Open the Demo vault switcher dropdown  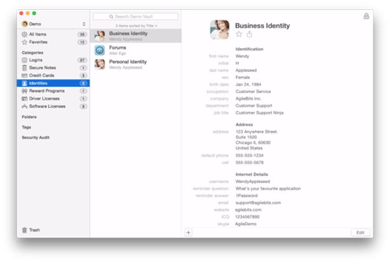pyautogui.click(x=54, y=24)
